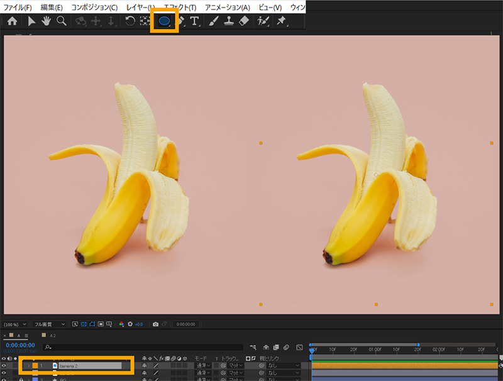
Task: Click the Shy layers icon in timeline header
Action: pyautogui.click(x=266, y=347)
